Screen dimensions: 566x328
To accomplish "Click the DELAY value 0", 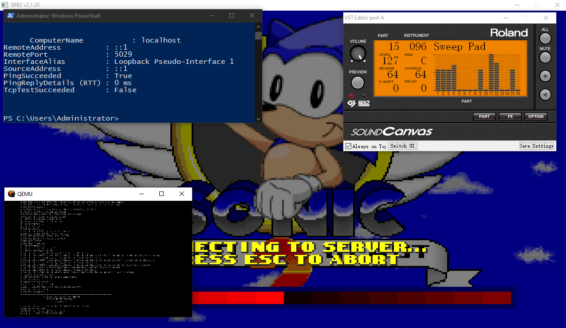I will (424, 88).
